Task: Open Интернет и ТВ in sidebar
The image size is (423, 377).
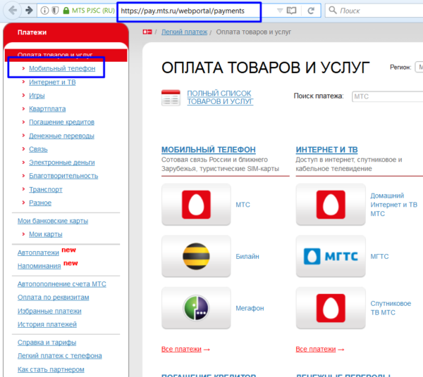Action: click(52, 82)
